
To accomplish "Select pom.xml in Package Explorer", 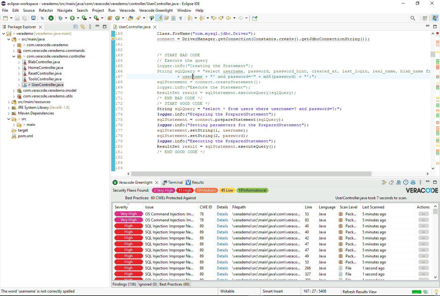I will point(25,136).
